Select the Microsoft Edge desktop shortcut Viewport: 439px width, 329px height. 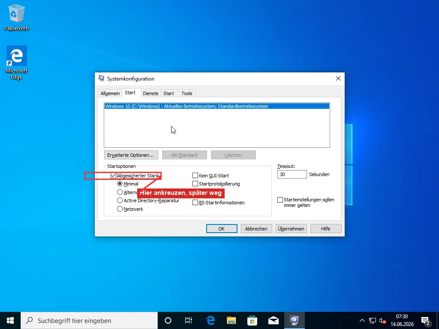click(x=17, y=63)
